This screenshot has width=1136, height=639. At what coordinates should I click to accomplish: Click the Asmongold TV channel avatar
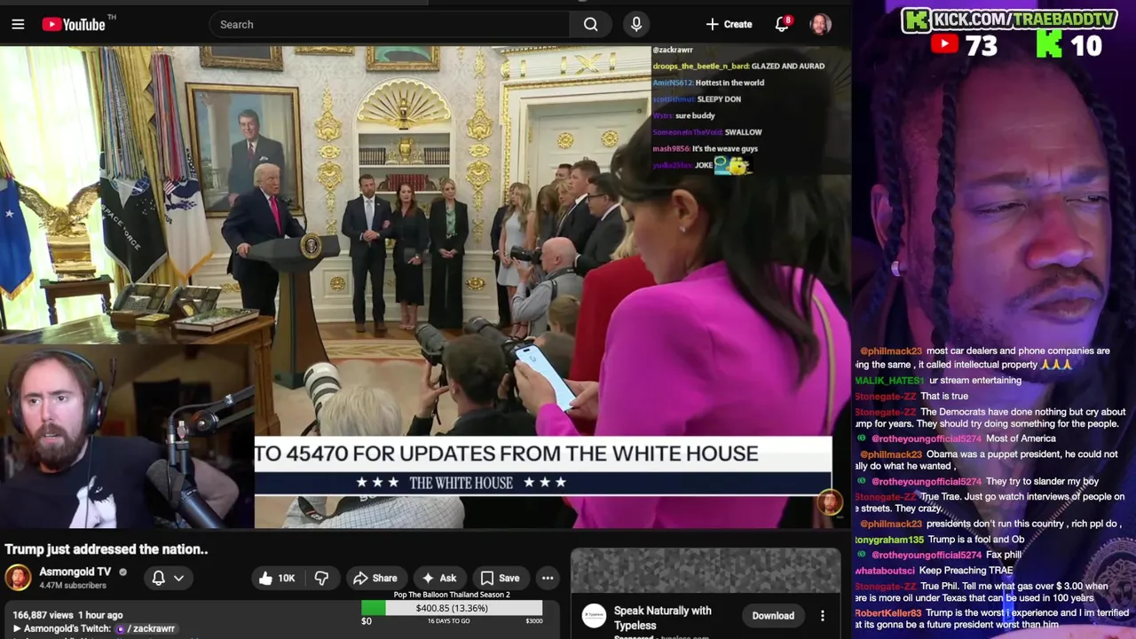click(x=18, y=578)
